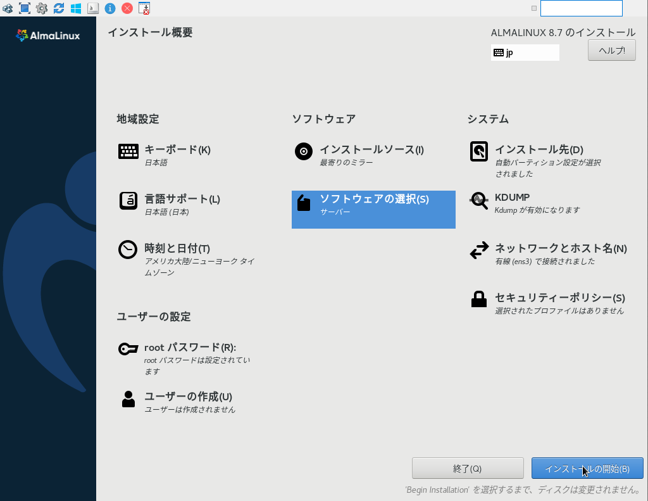Open viewer settings gear icon
Image resolution: width=648 pixels, height=501 pixels.
coord(42,8)
